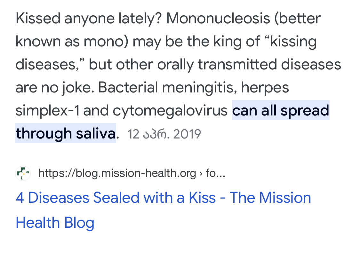360x253 pixels.
Task: Click the "herpes" word in the snippet
Action: 265,87
